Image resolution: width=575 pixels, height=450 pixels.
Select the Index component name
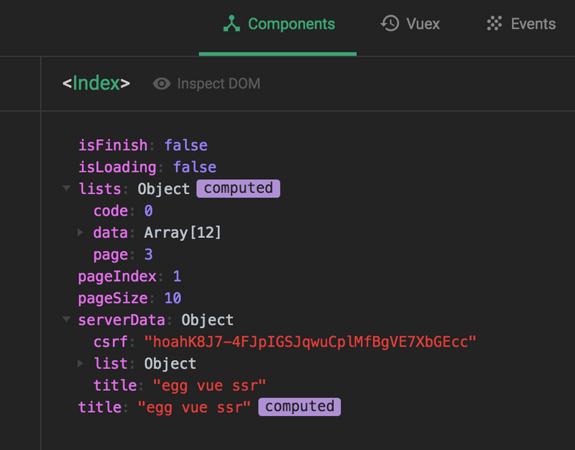96,83
